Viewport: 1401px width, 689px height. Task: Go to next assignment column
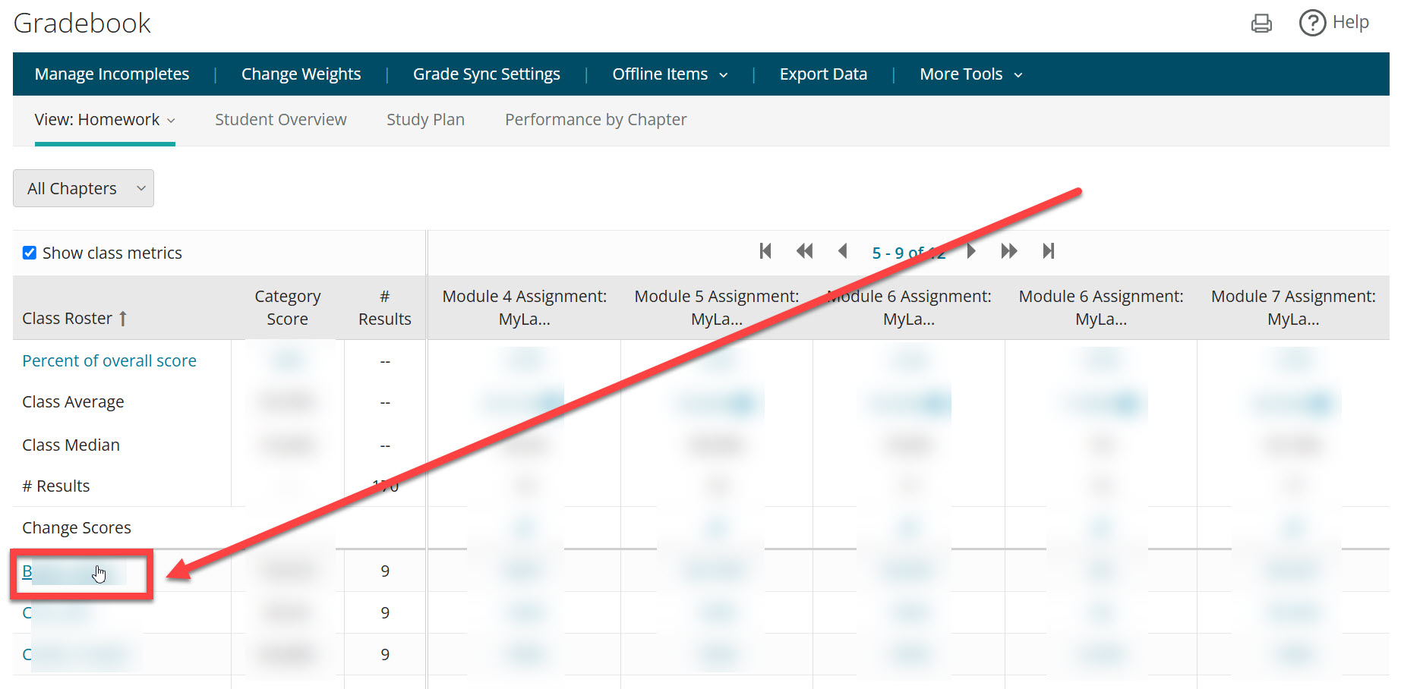click(x=971, y=251)
